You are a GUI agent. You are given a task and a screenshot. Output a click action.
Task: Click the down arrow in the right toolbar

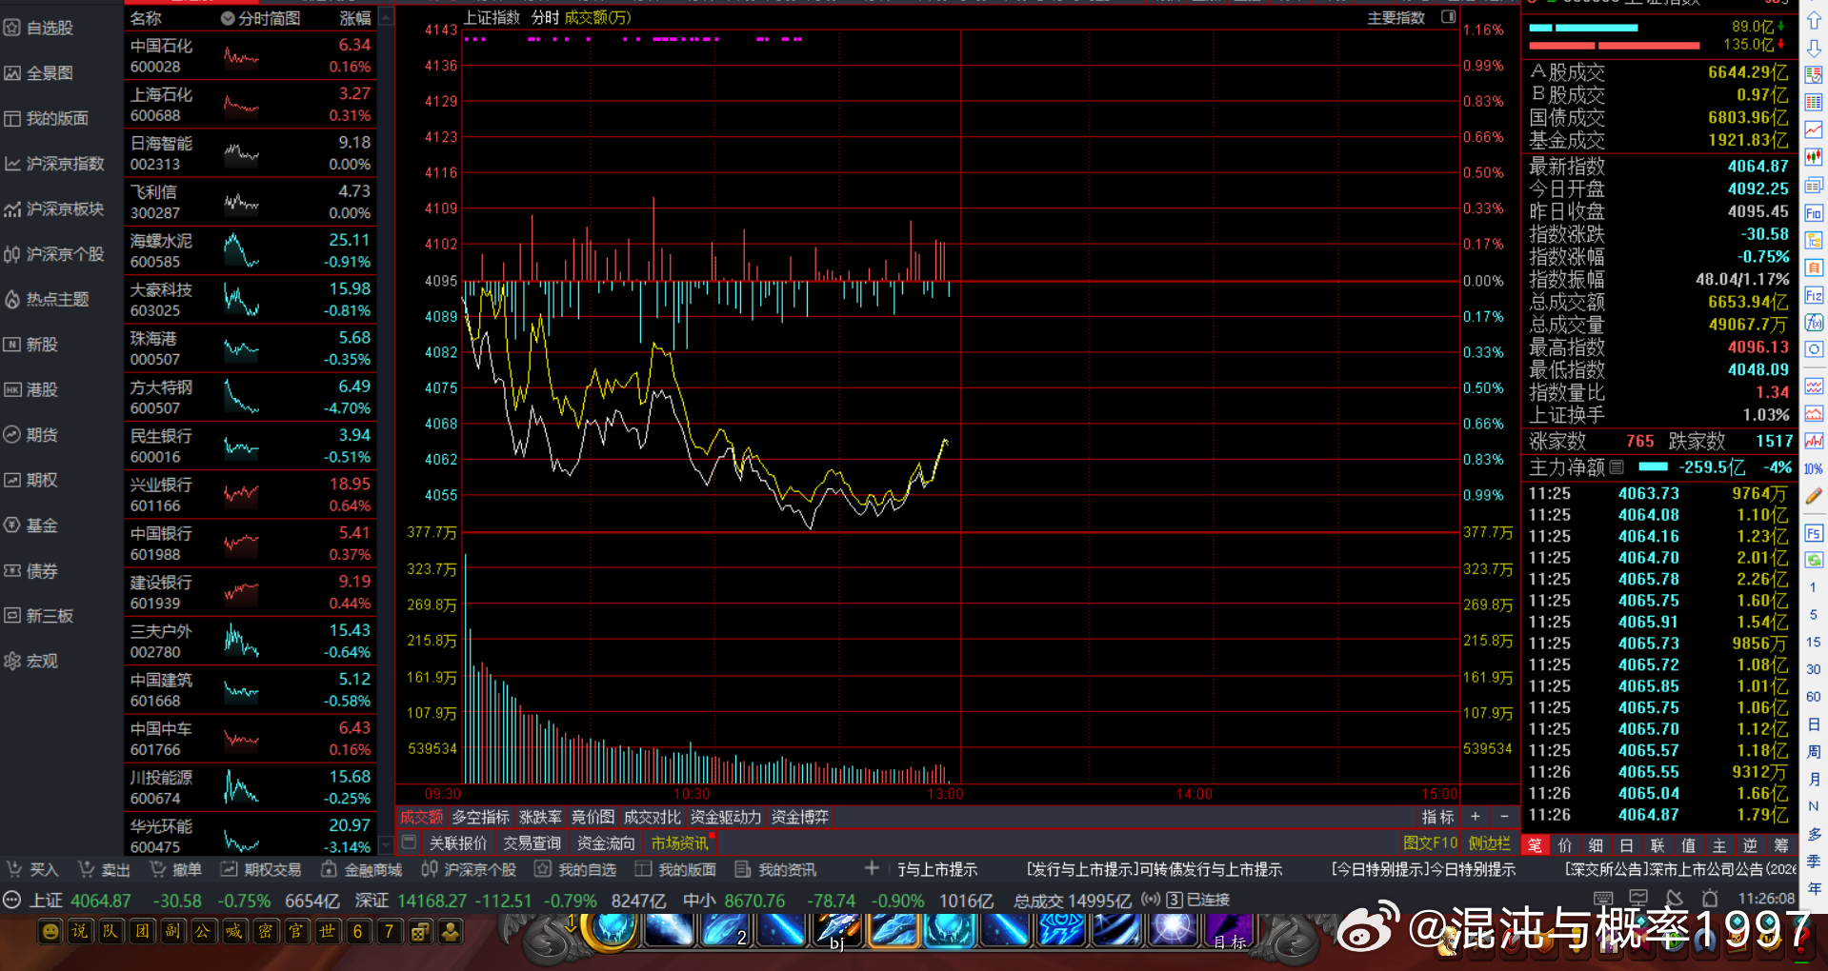(1814, 49)
